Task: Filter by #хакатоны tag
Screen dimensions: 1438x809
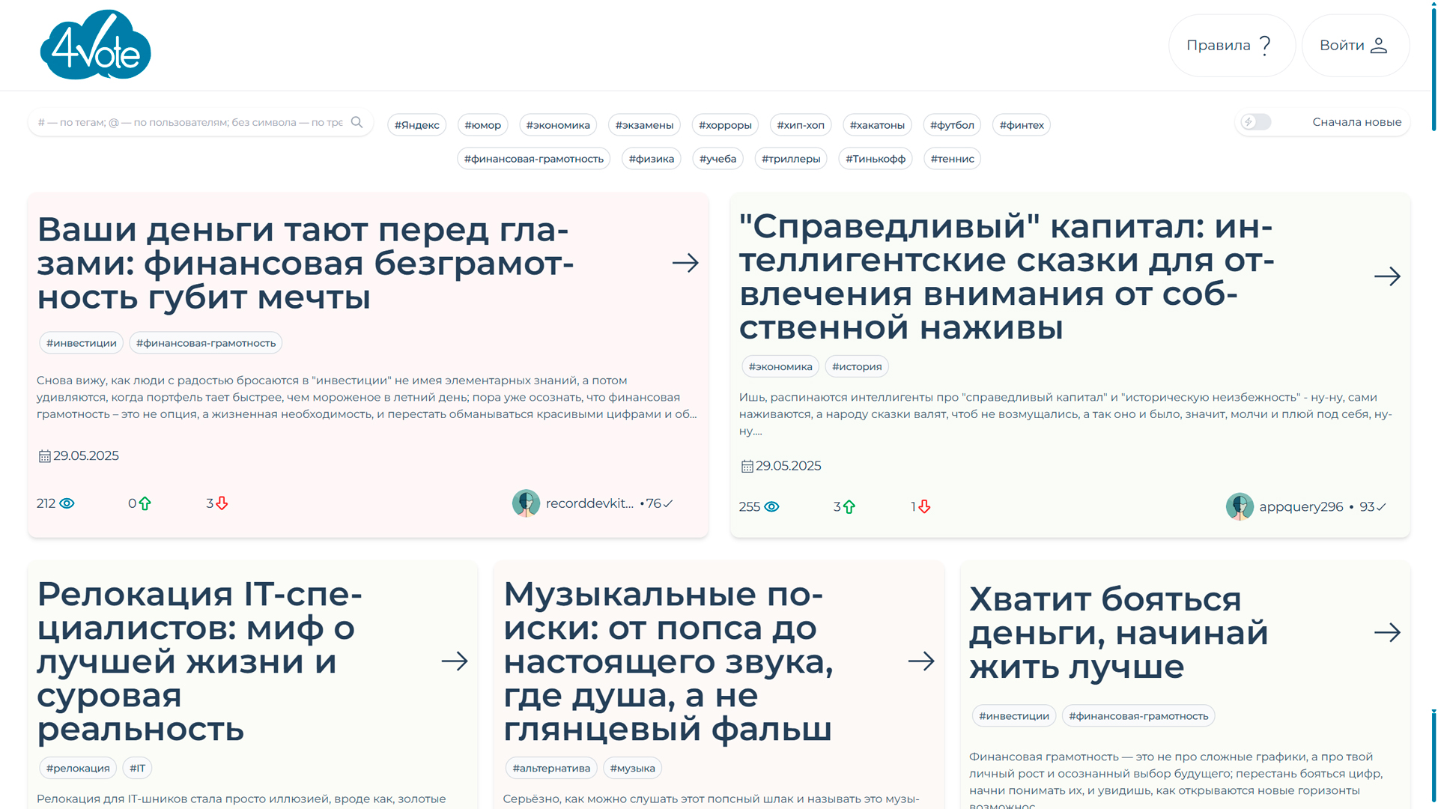Action: coord(877,125)
